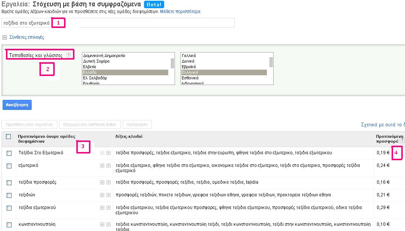Open the list icon for κωνσταντινουπολη row

[x=108, y=225]
